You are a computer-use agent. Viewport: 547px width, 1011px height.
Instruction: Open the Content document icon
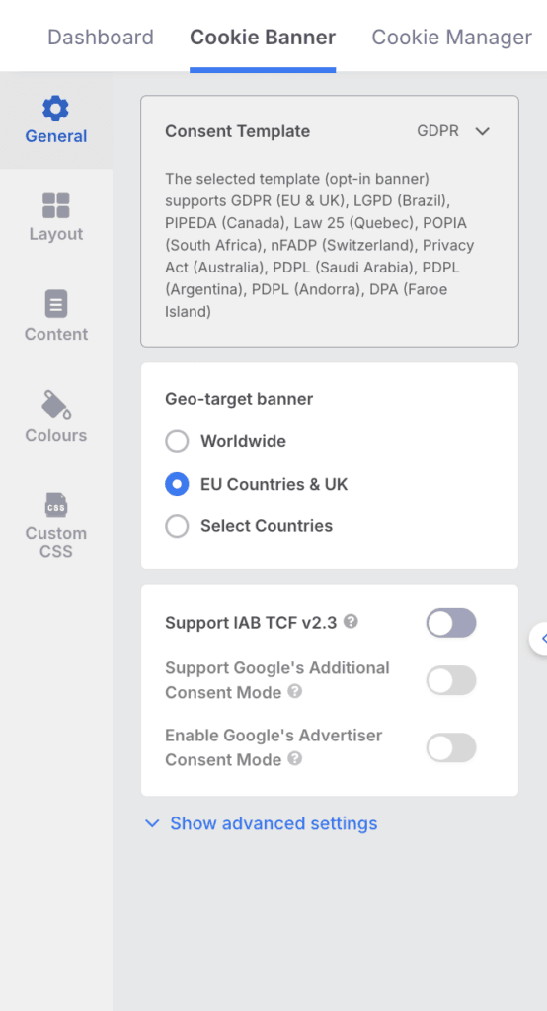pyautogui.click(x=55, y=304)
